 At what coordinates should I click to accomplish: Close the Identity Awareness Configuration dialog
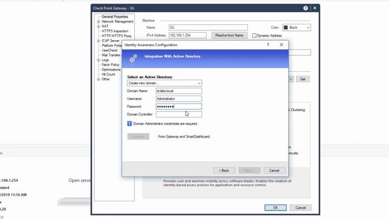pyautogui.click(x=281, y=44)
